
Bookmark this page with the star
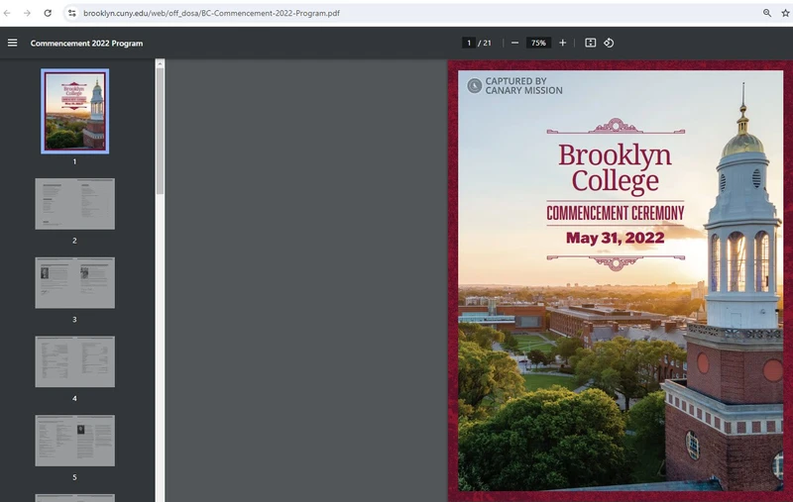784,13
